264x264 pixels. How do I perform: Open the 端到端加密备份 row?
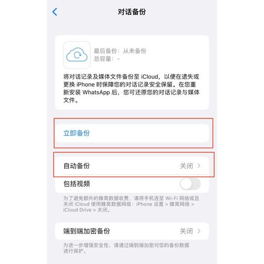pyautogui.click(x=132, y=231)
